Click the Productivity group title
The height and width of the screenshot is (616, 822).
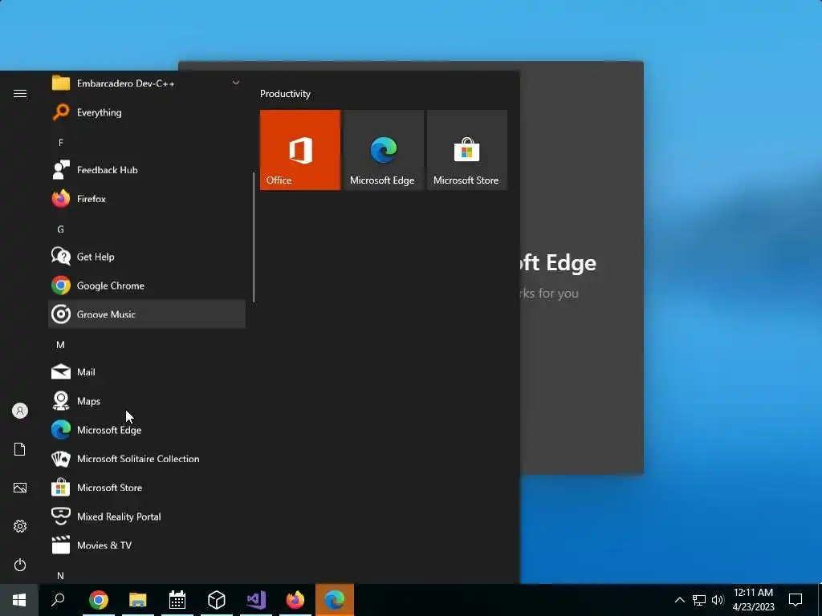pyautogui.click(x=285, y=94)
